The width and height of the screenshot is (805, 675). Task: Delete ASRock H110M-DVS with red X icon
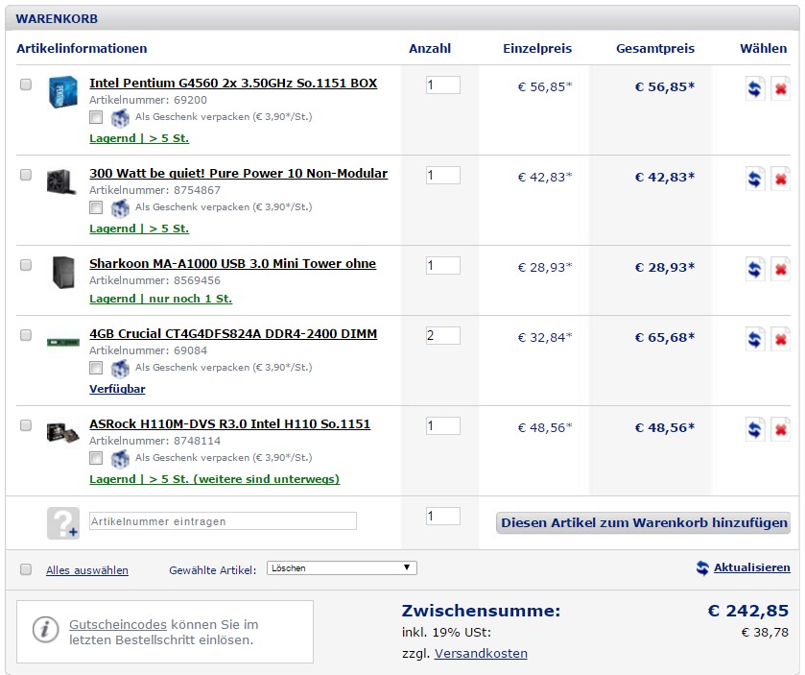pos(780,429)
